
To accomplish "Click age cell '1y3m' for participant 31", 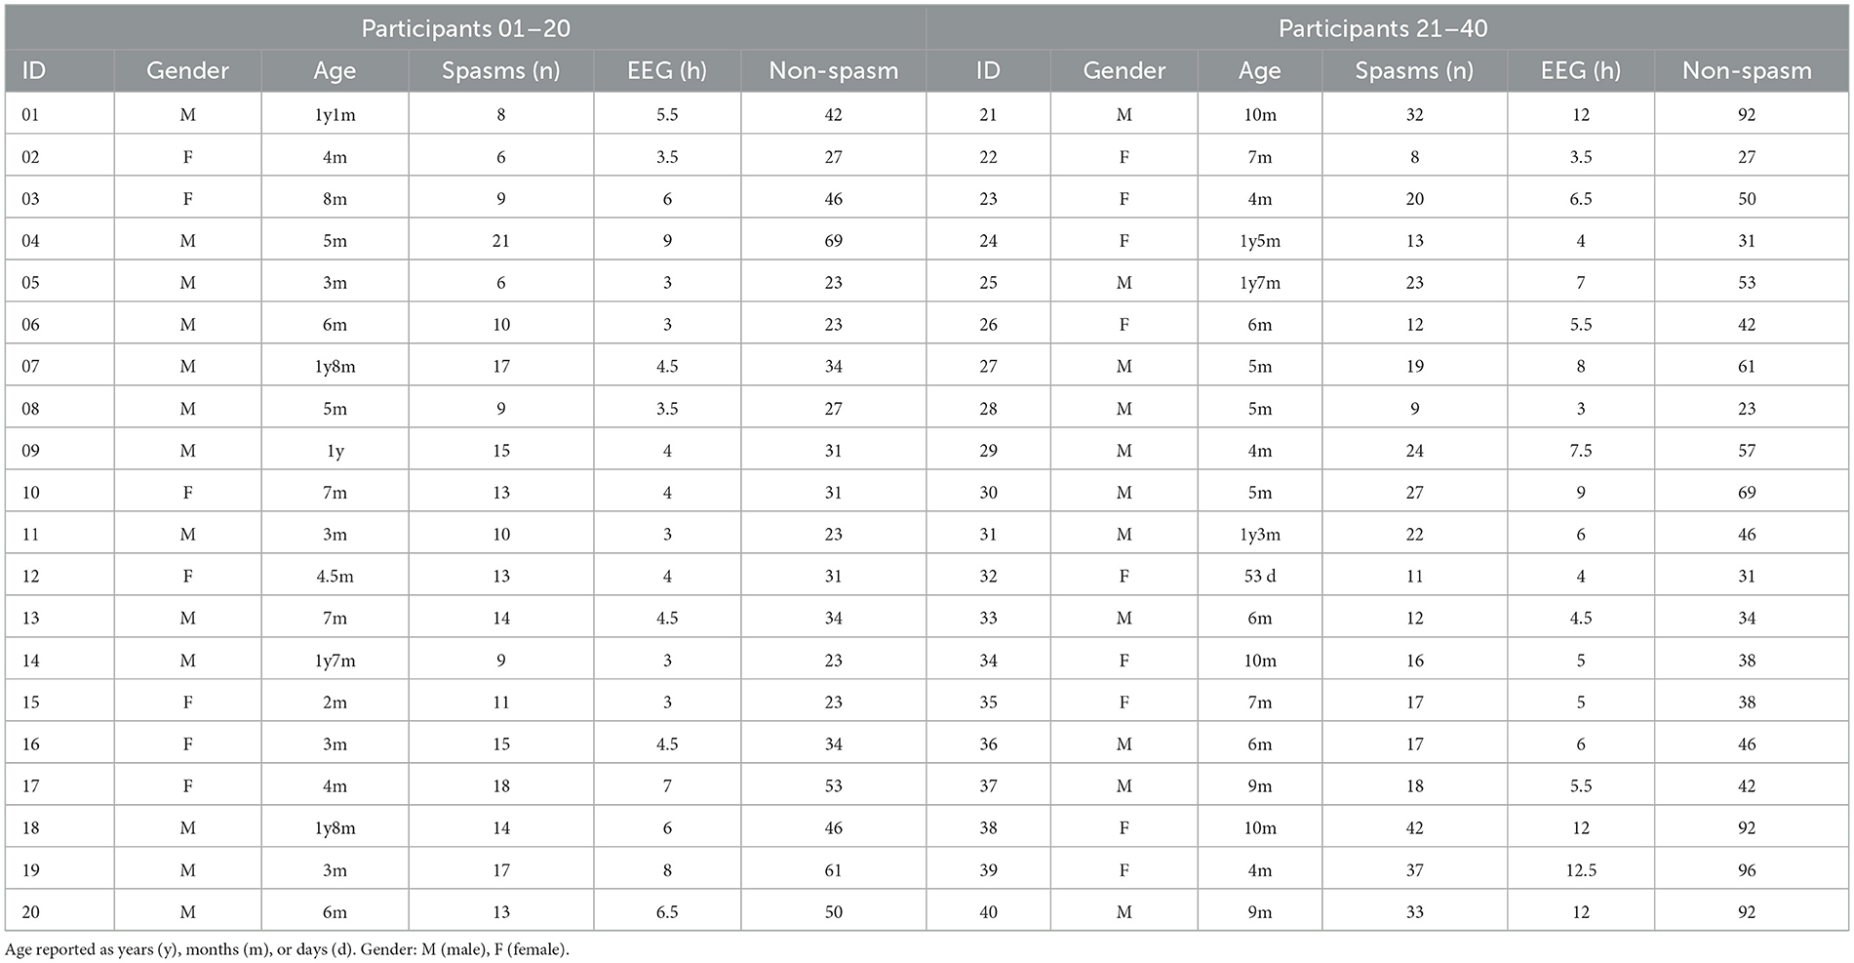I will tap(1259, 535).
